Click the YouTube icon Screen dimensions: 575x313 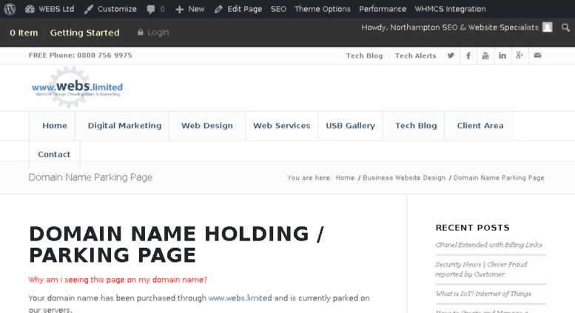tap(485, 55)
